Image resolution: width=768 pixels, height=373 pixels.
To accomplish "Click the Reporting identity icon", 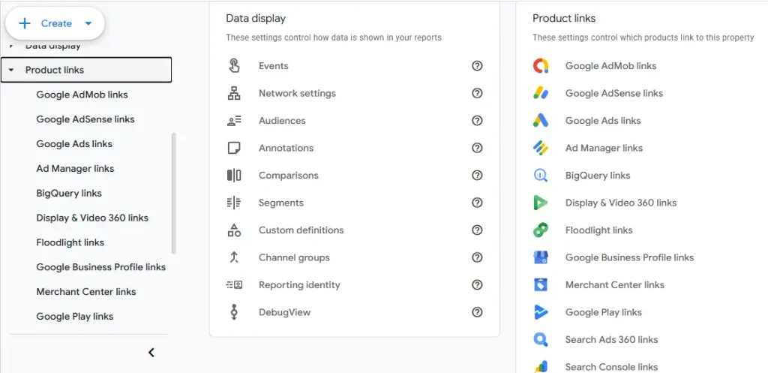I will (x=234, y=284).
